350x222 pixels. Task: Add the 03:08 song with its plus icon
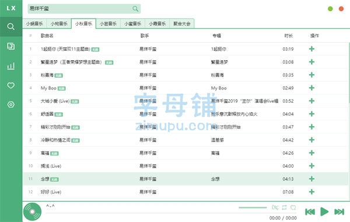point(311,62)
